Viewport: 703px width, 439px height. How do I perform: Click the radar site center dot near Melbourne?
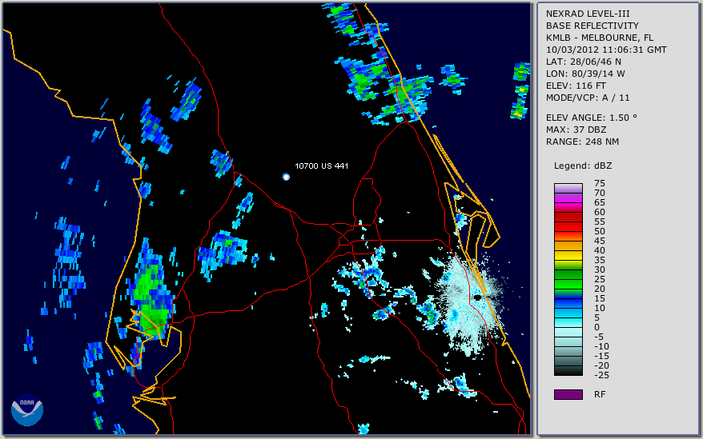[478, 297]
